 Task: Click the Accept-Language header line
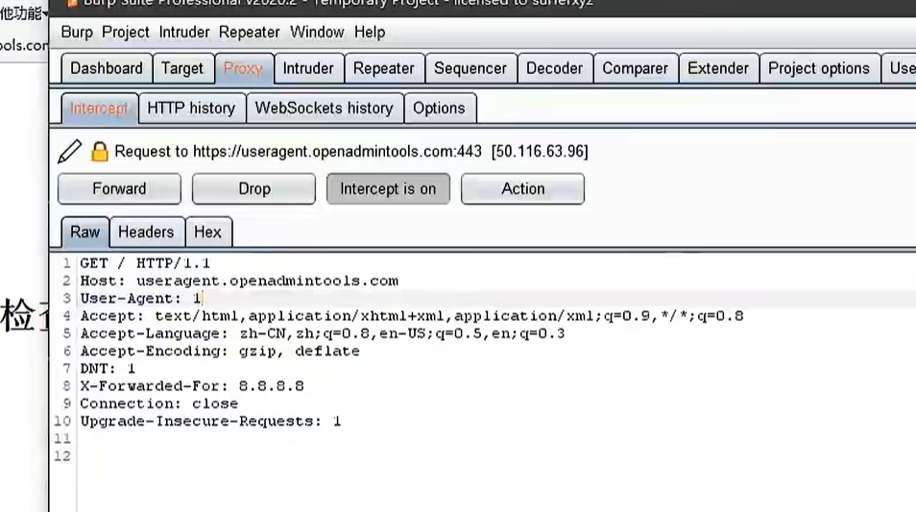coord(322,333)
